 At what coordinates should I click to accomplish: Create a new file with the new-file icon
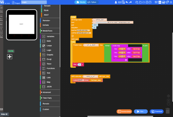tap(140, 2)
